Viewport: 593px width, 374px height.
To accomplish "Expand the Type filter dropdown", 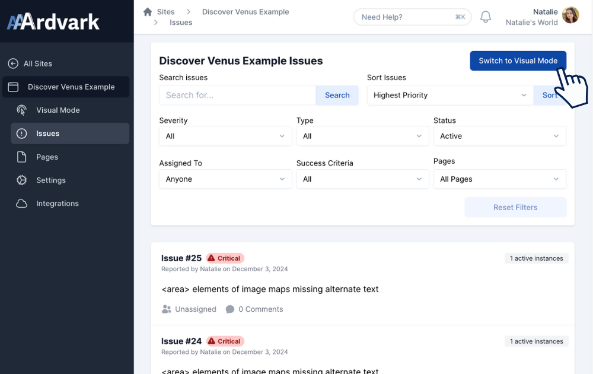I will [x=362, y=136].
